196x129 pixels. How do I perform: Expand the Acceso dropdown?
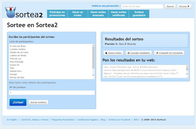pyautogui.click(x=184, y=6)
